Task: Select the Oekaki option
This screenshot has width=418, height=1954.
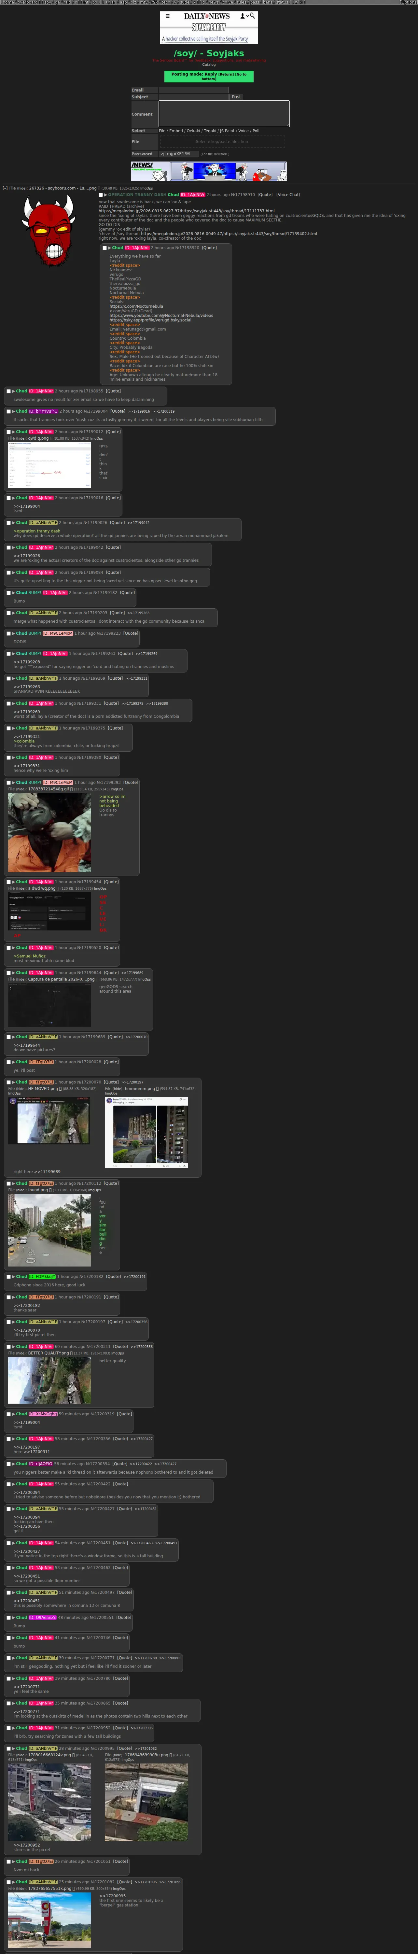Action: pos(193,131)
